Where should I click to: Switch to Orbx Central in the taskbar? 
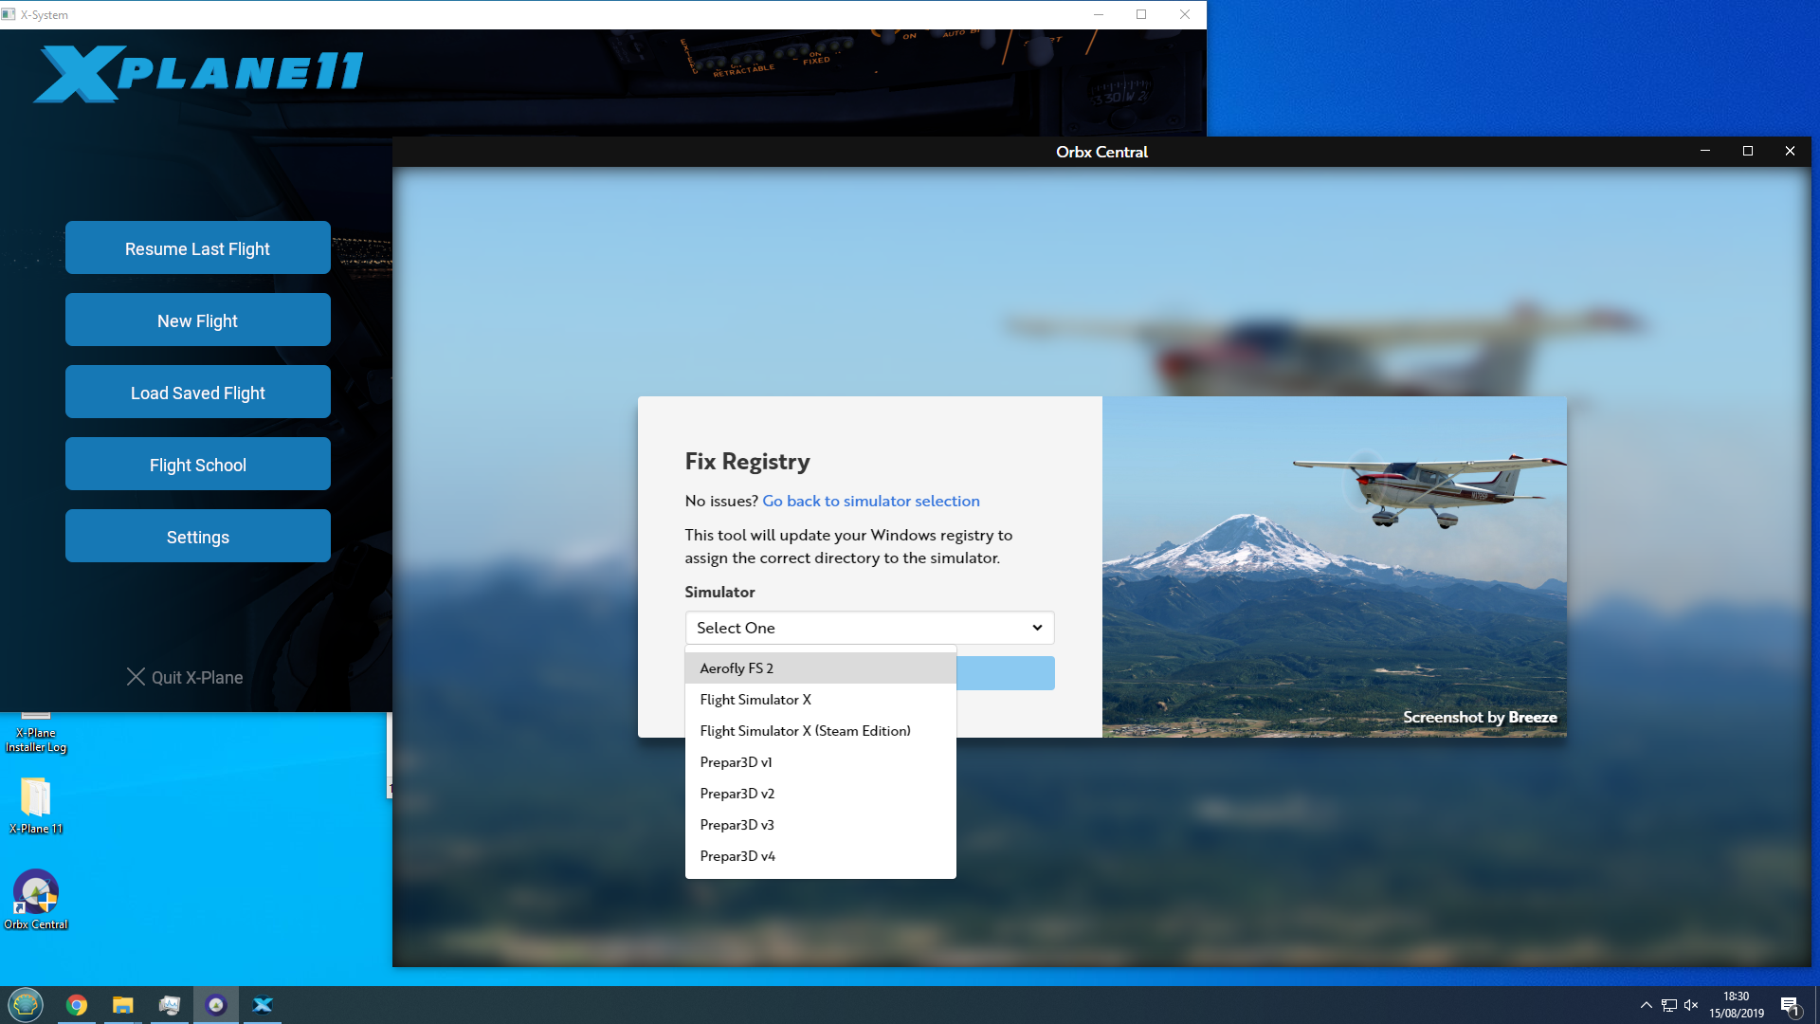coord(216,1005)
